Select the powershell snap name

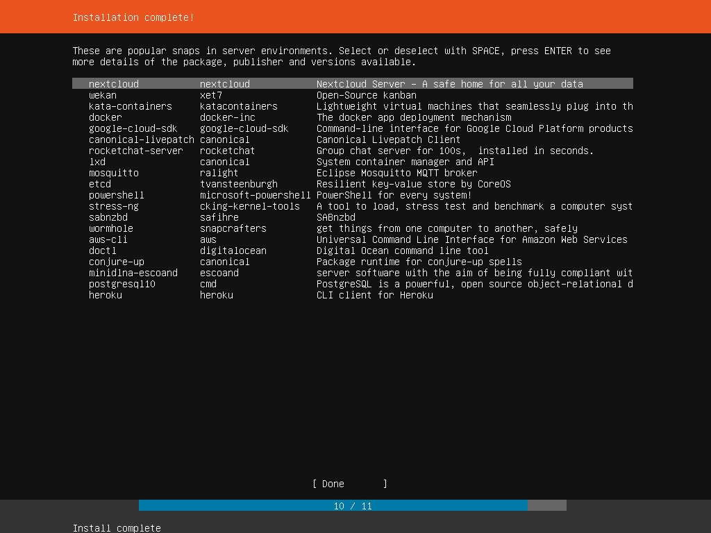point(116,195)
